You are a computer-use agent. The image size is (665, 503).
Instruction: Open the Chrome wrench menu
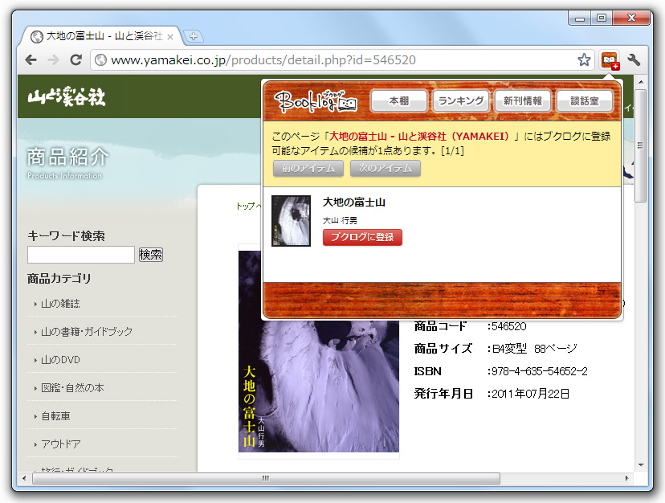634,59
